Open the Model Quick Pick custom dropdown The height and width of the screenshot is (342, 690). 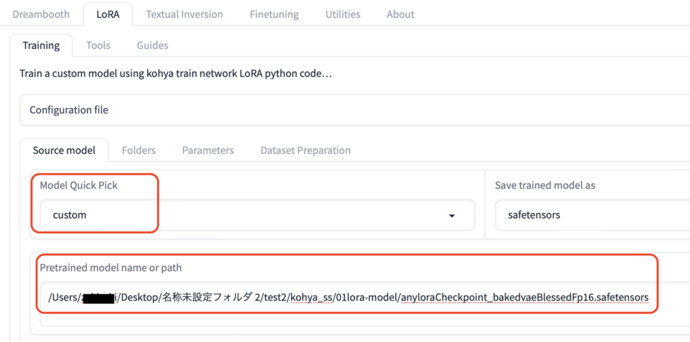tap(257, 215)
